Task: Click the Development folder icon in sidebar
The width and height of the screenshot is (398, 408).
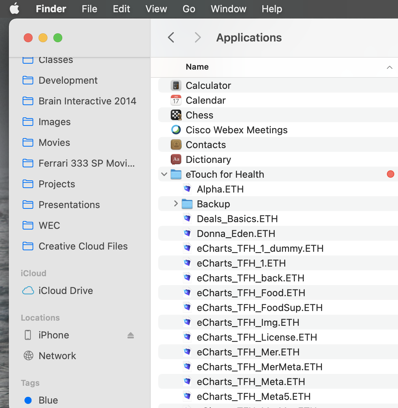Action: coord(28,80)
